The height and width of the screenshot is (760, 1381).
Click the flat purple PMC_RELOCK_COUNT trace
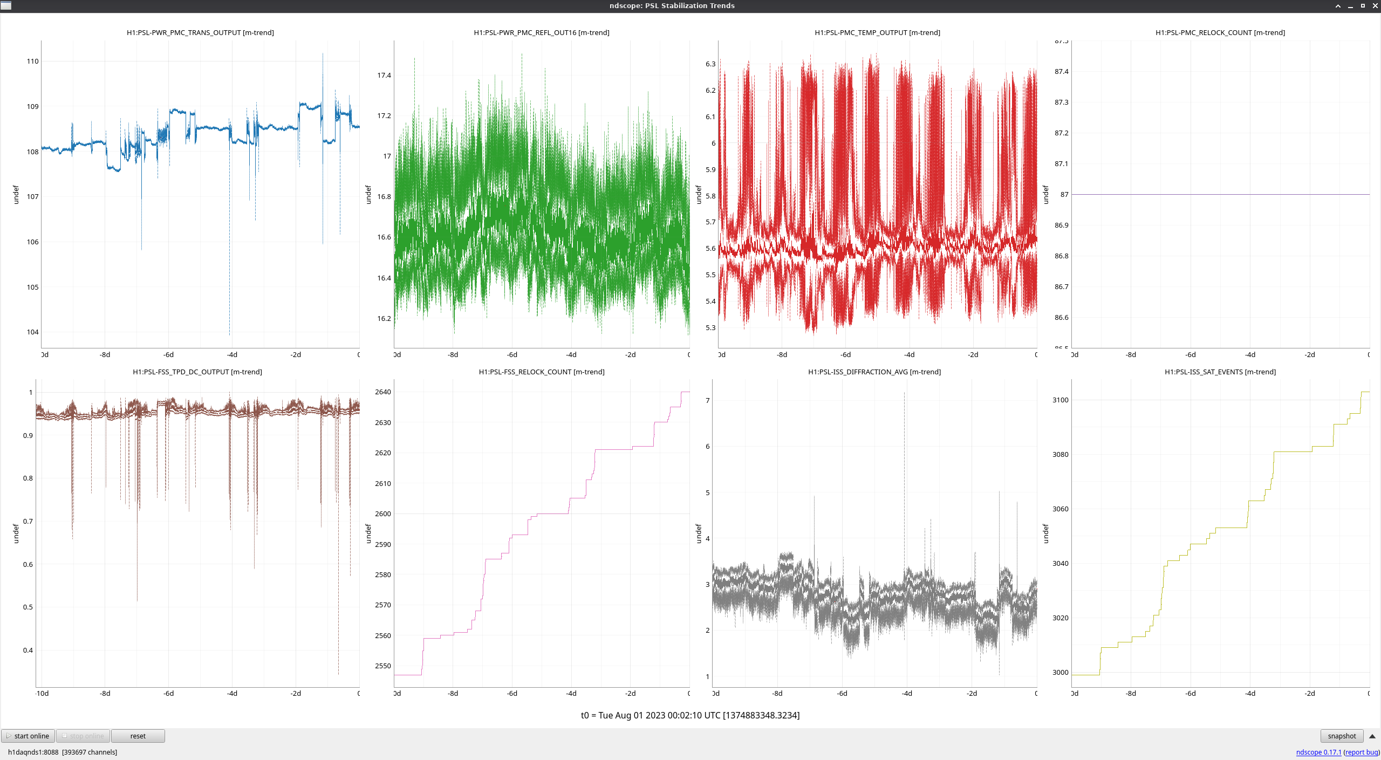click(1219, 194)
